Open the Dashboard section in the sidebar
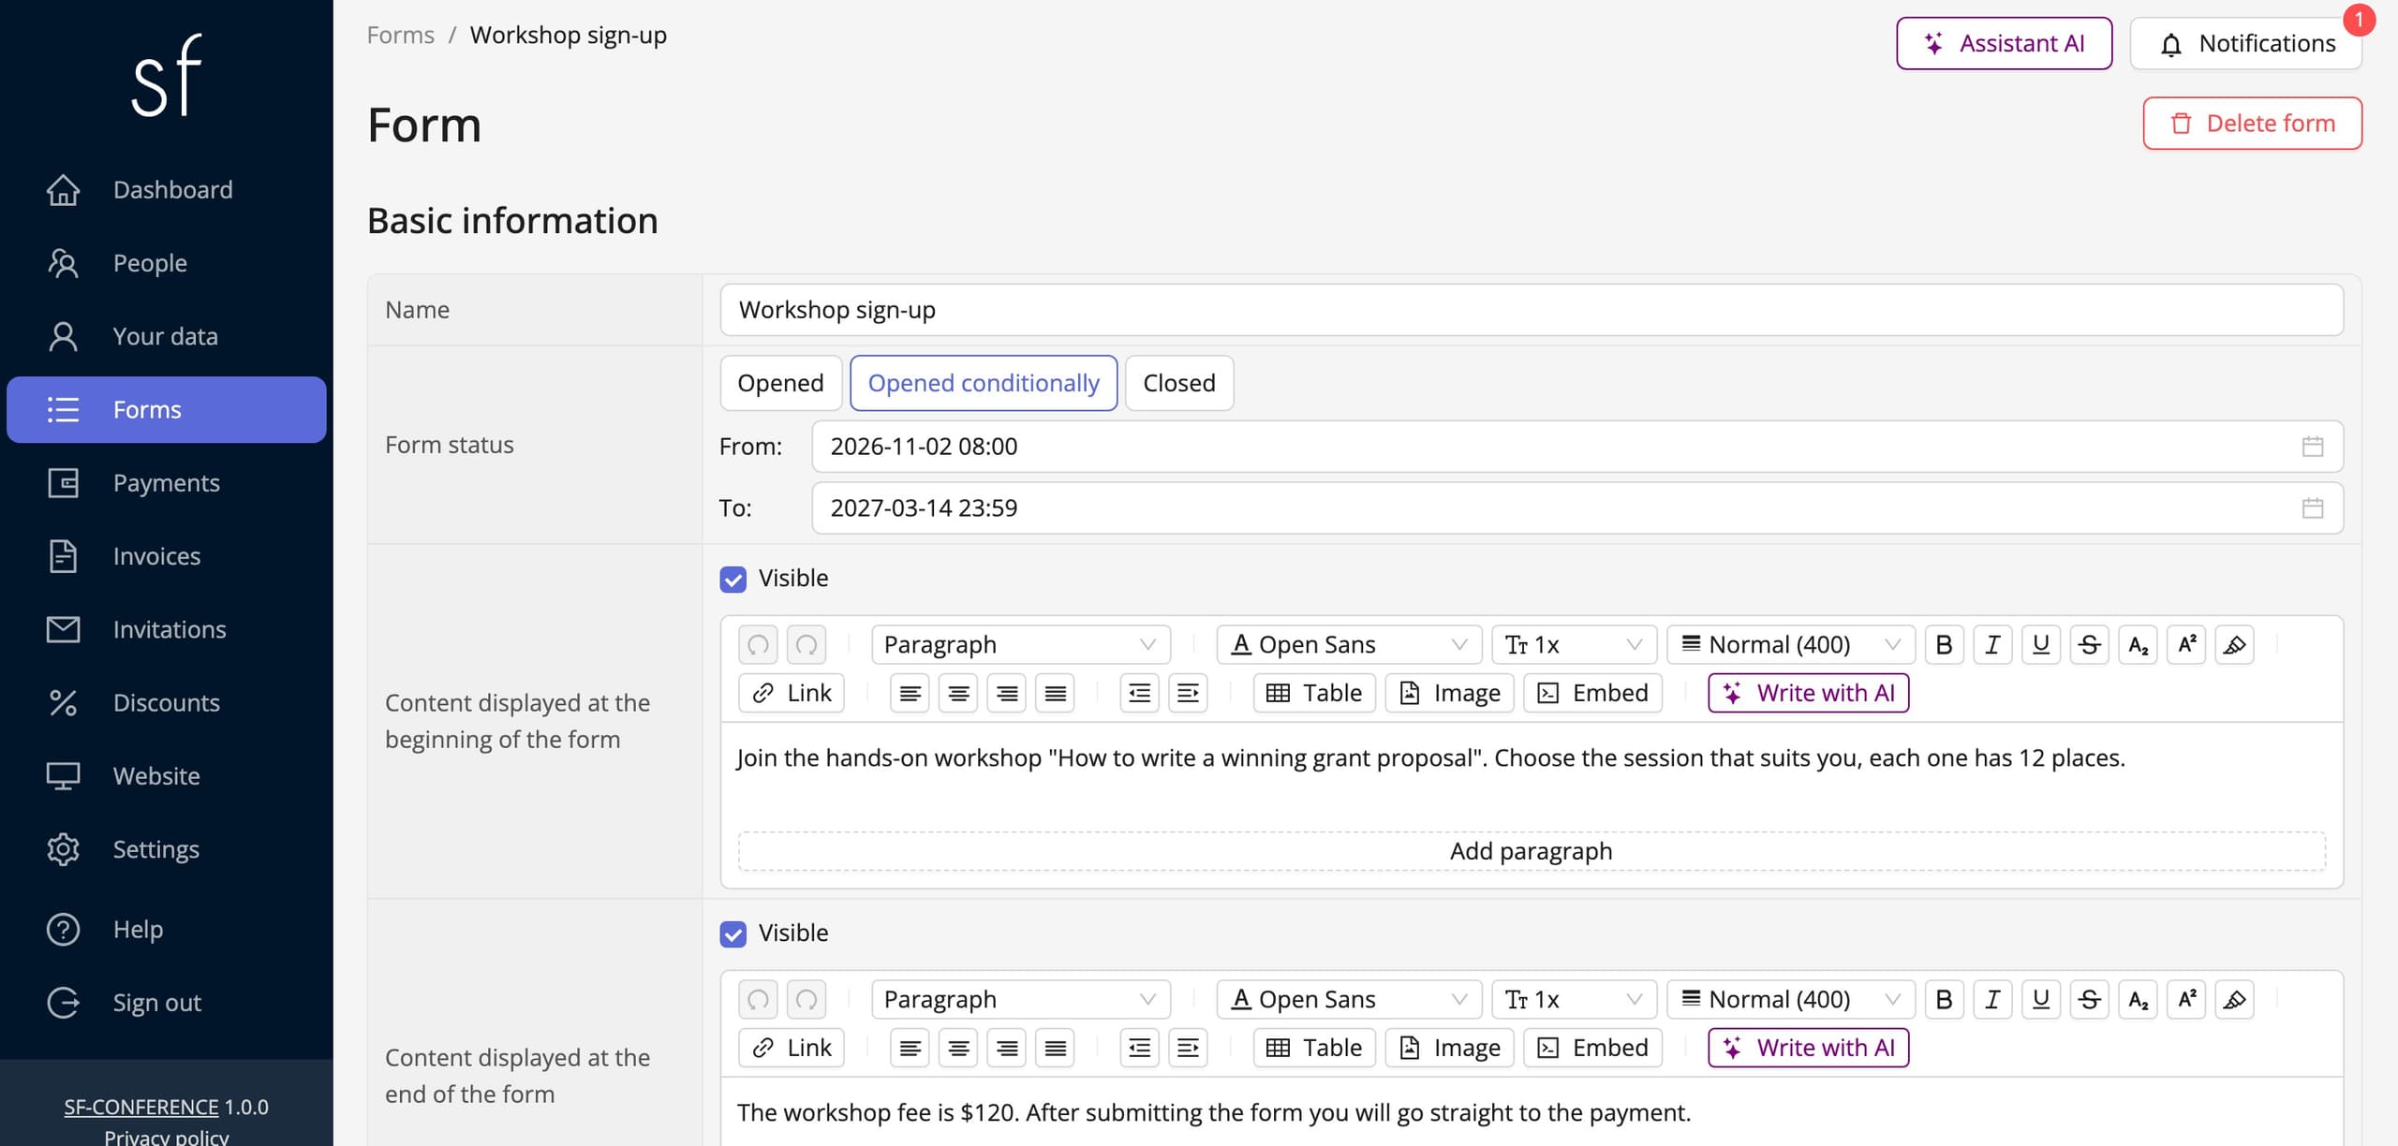Screen dimensions: 2398x1146 (x=167, y=190)
